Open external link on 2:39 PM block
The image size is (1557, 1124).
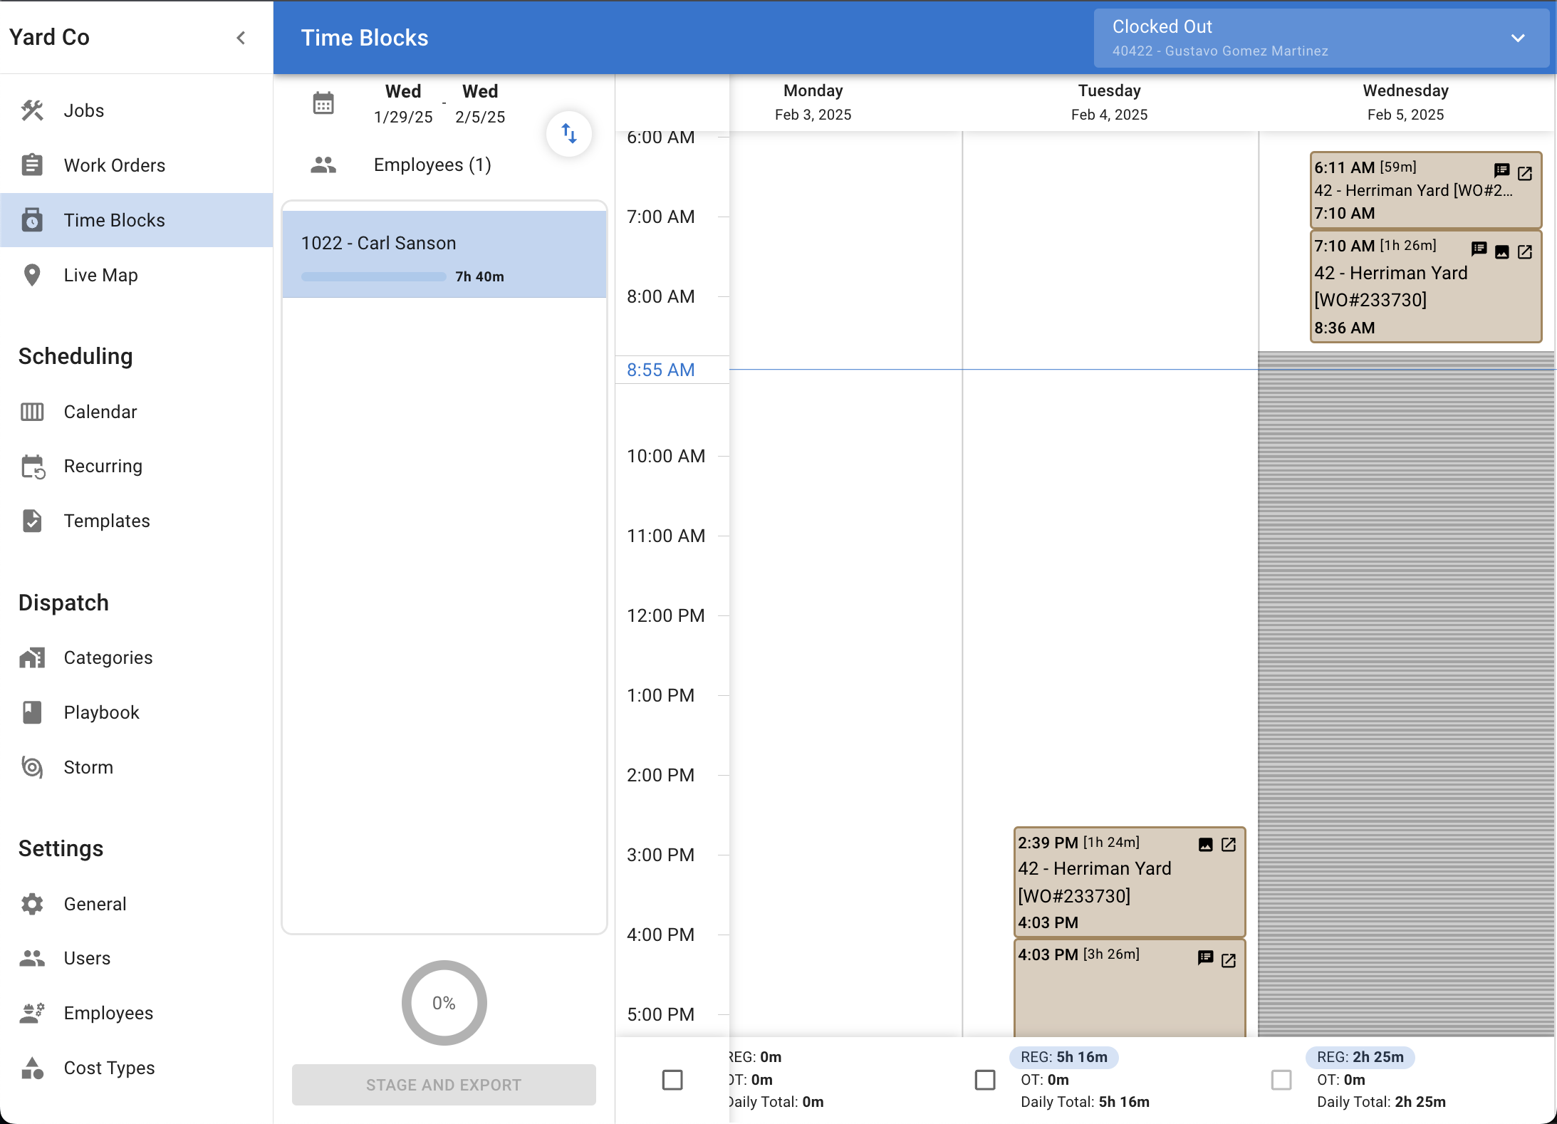tap(1229, 845)
